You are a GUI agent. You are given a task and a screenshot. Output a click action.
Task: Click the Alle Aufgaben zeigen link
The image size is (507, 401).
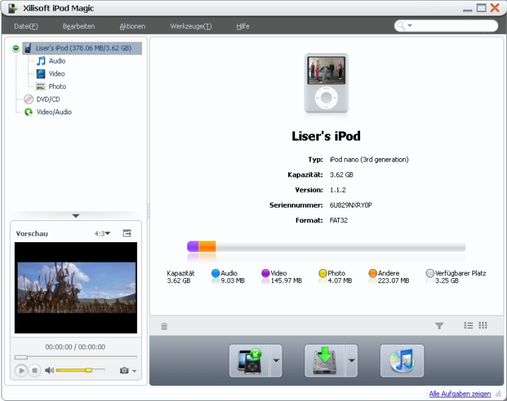[x=460, y=393]
